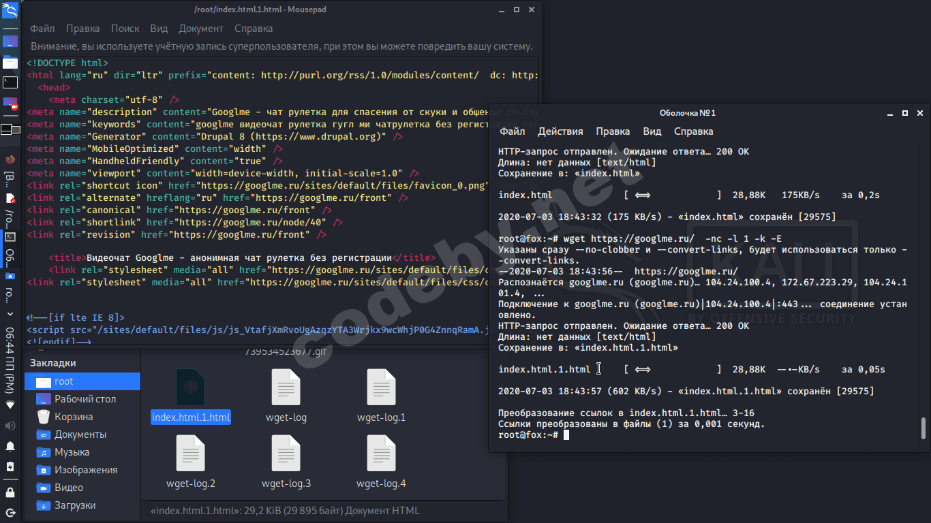Click the canonical link line in Mousepad
This screenshot has height=523, width=931.
180,210
